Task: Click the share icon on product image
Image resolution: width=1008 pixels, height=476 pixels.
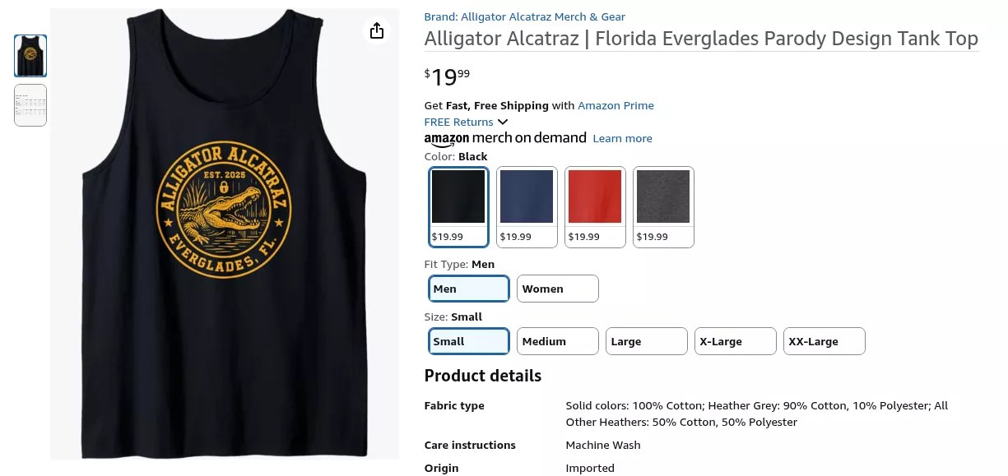Action: (x=377, y=30)
